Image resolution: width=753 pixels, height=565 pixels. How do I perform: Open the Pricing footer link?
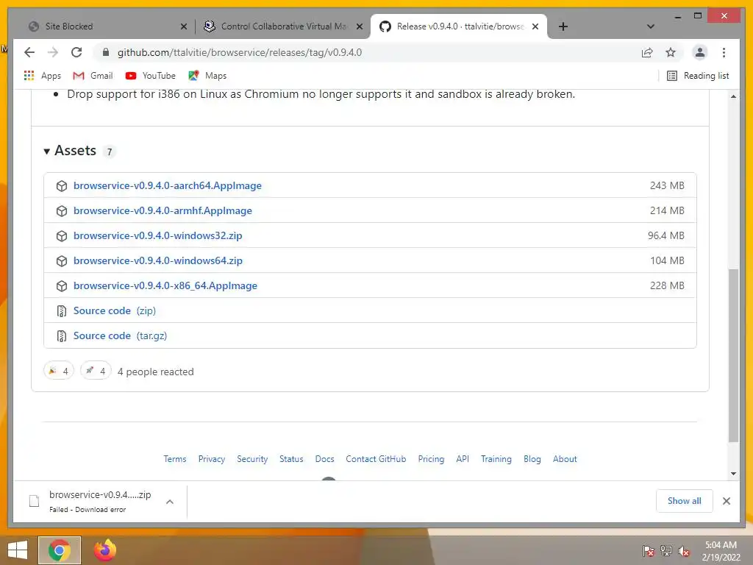click(x=431, y=459)
